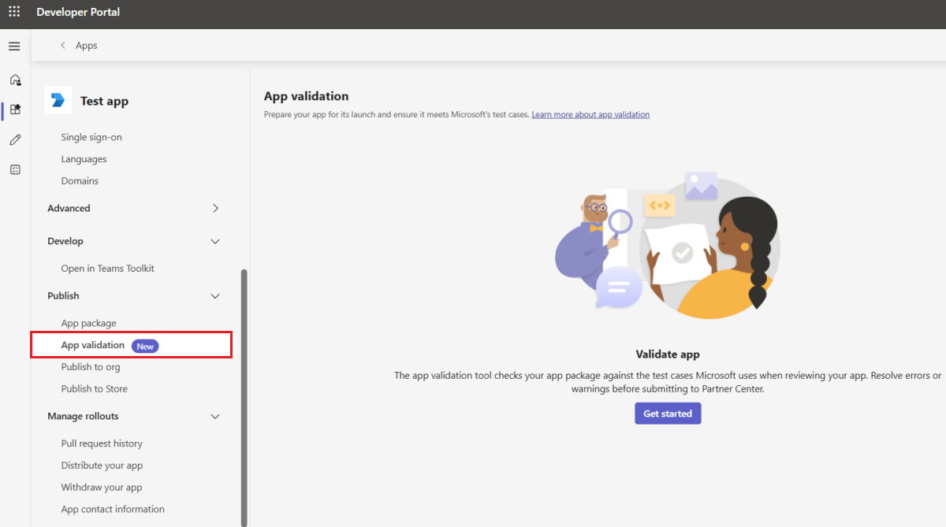Expand the Advanced section chevron

click(x=215, y=208)
